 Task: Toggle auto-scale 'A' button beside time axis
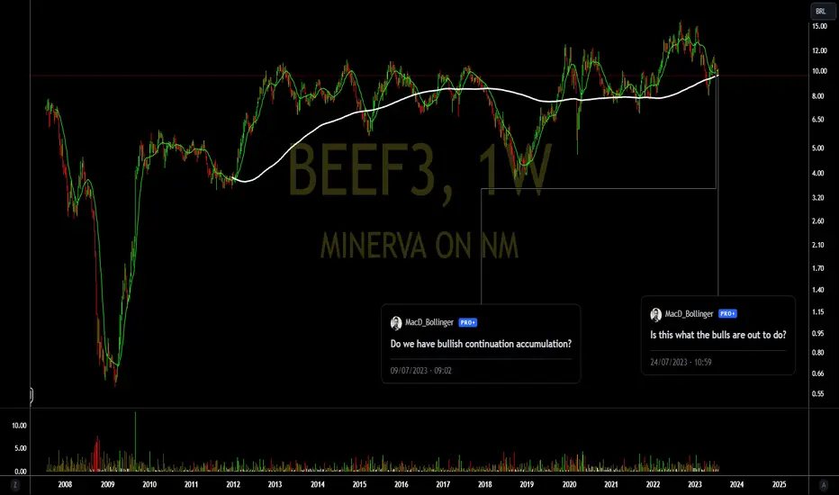coord(824,485)
